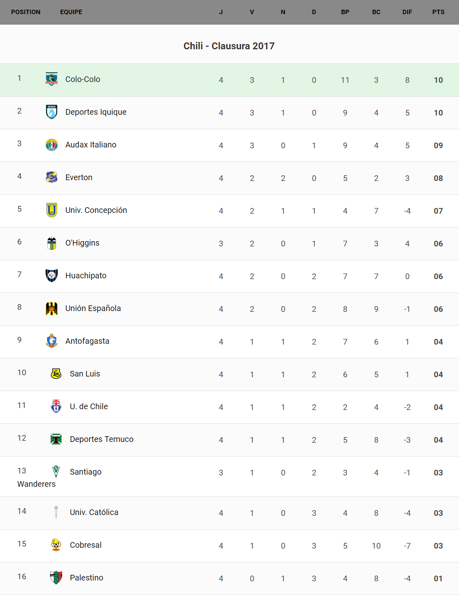Open the San Luis team link

pos(85,374)
